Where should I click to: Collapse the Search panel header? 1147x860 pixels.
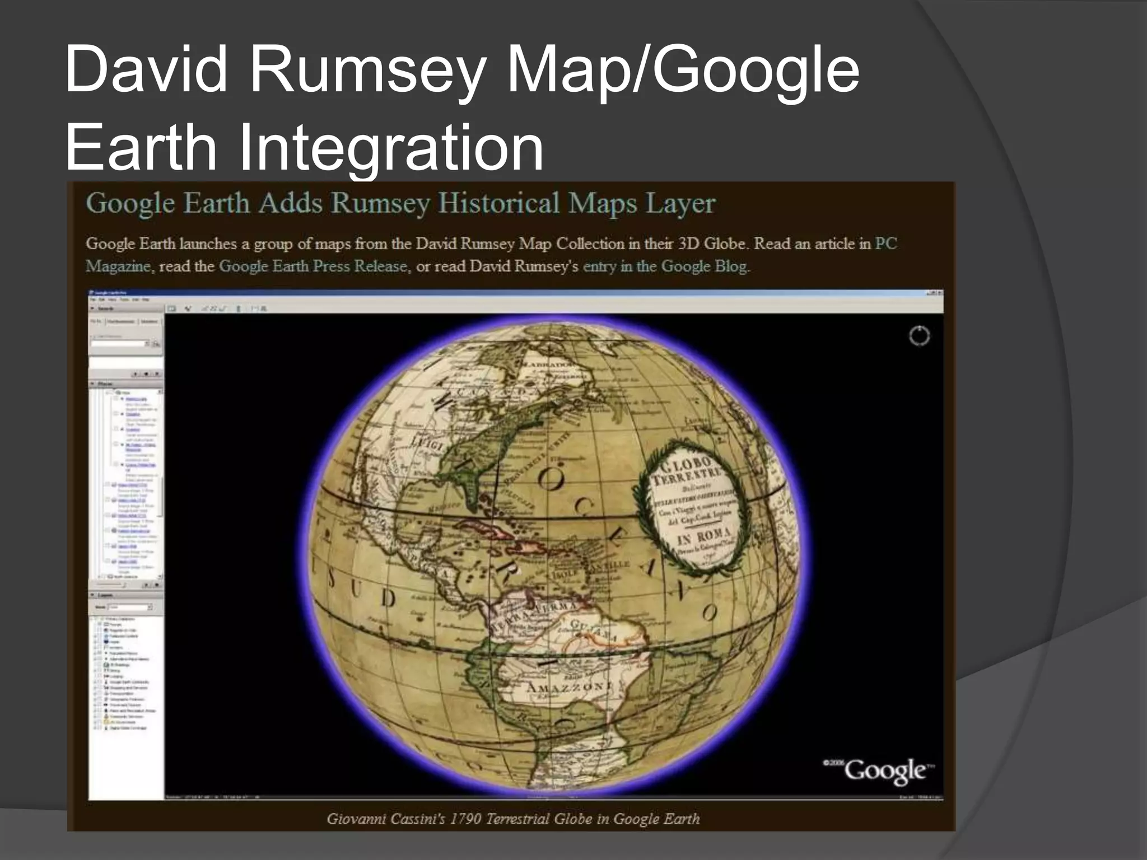click(125, 309)
